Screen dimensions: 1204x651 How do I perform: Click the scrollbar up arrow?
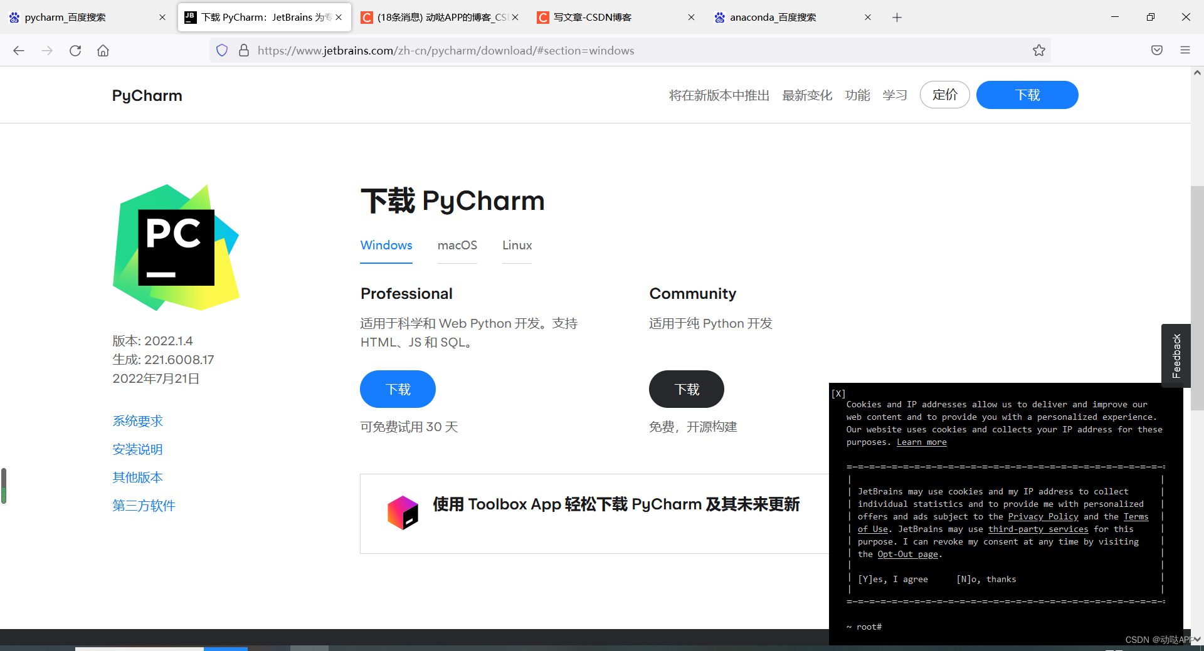pos(1197,73)
